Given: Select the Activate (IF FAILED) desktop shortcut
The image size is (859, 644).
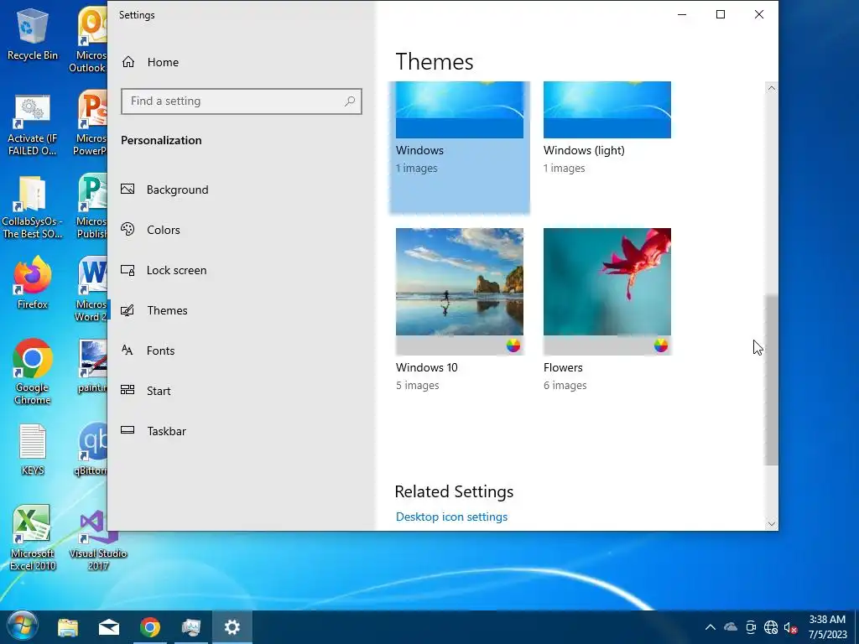Looking at the screenshot, I should click(x=33, y=125).
